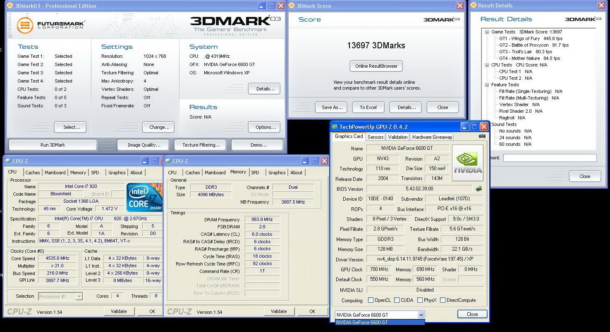Image resolution: width=610 pixels, height=332 pixels.
Task: Click the CPU-Z title icon of the Memory tab window
Action: pyautogui.click(x=168, y=161)
